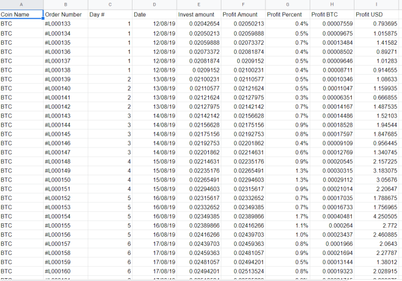Image resolution: width=402 pixels, height=281 pixels.
Task: Click the Coin Name header cell
Action: coord(22,15)
